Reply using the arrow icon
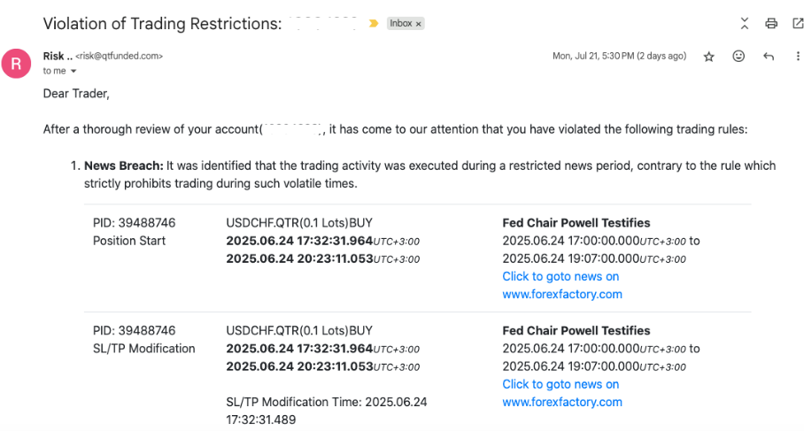 [x=768, y=57]
